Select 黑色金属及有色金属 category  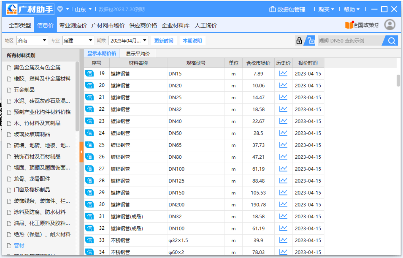[x=37, y=68]
